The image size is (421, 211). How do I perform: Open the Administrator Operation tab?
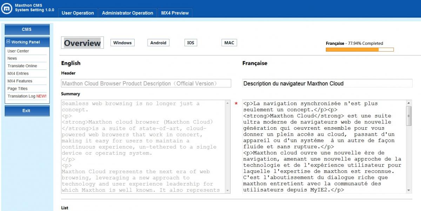tap(128, 13)
